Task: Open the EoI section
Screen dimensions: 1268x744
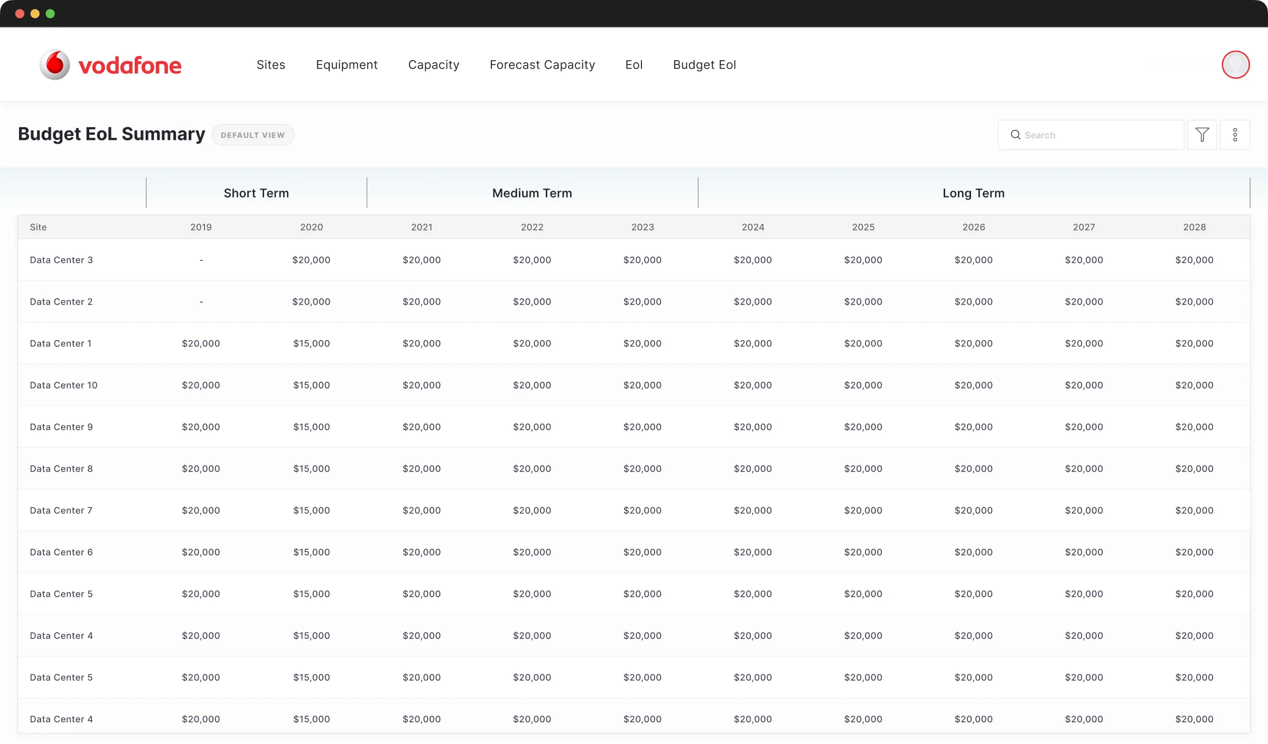Action: [x=634, y=64]
